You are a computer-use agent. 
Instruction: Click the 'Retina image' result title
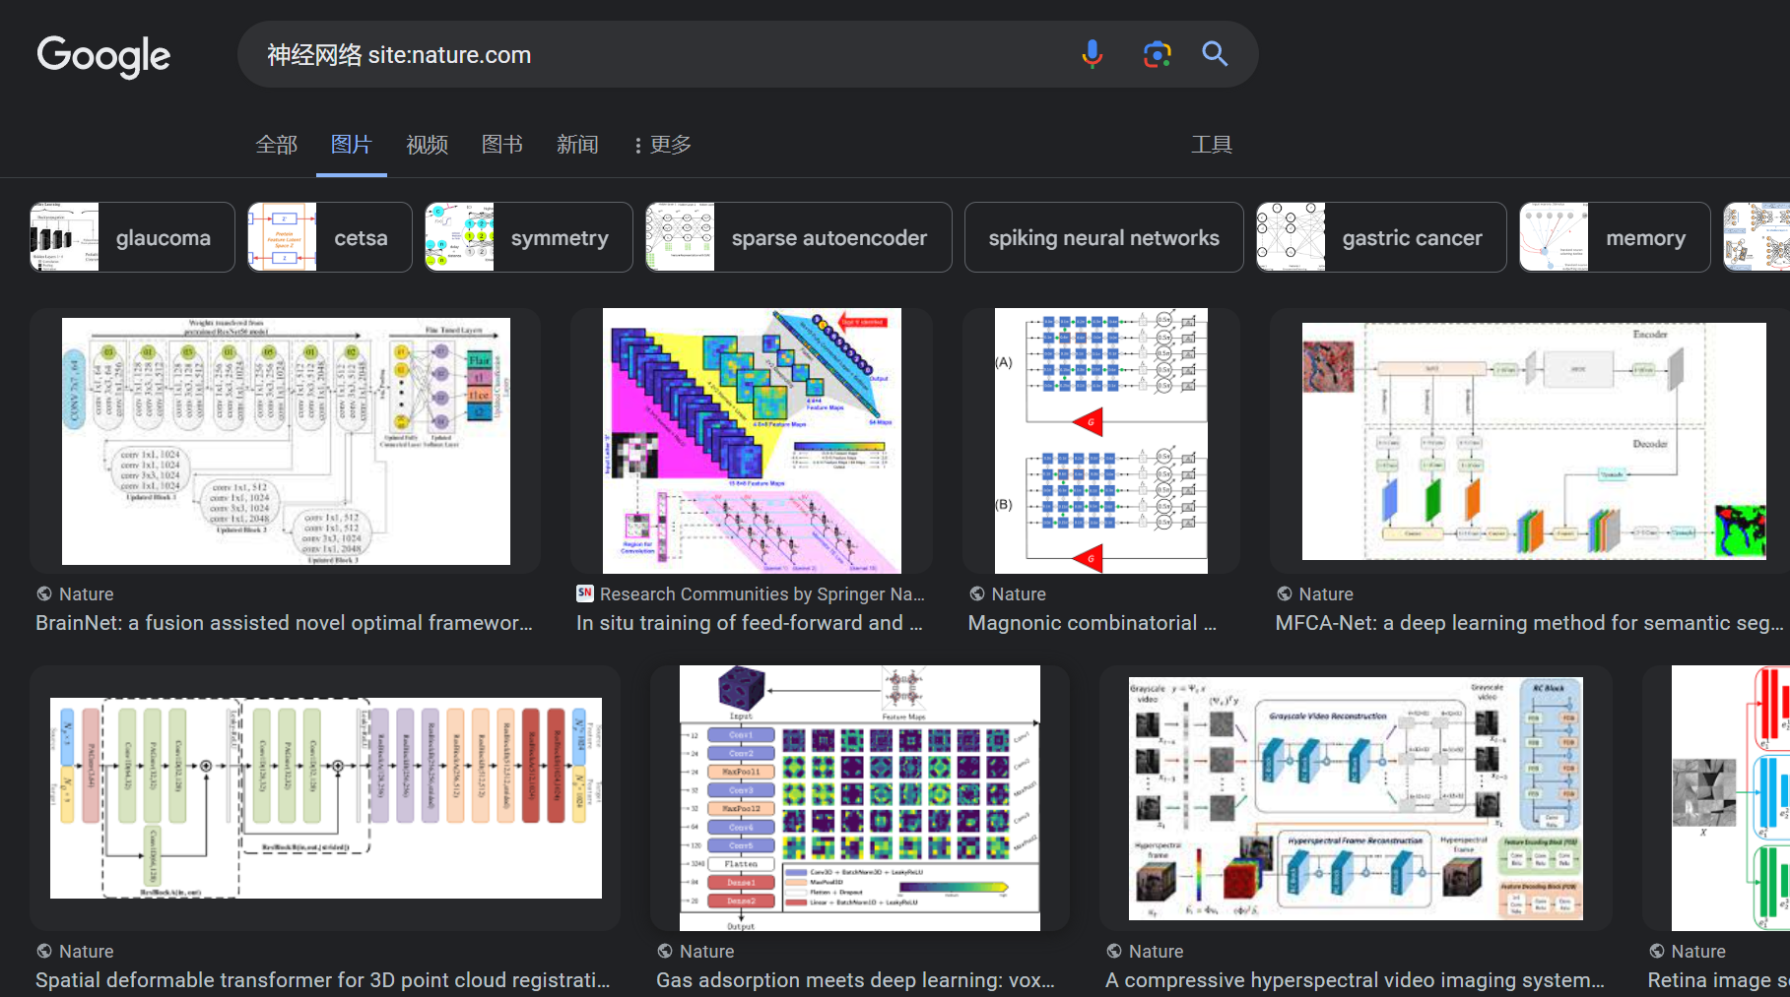click(x=1718, y=980)
